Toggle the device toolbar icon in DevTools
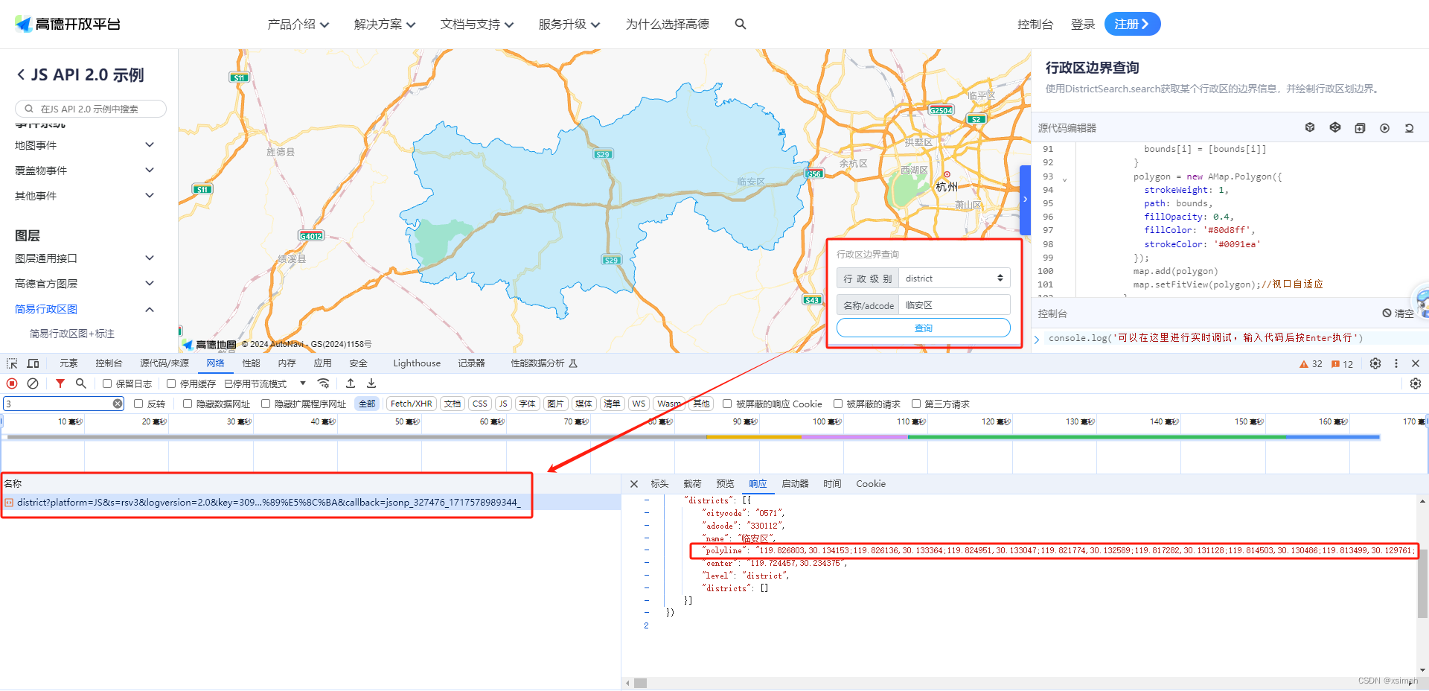Viewport: 1429px width, 691px height. point(33,363)
